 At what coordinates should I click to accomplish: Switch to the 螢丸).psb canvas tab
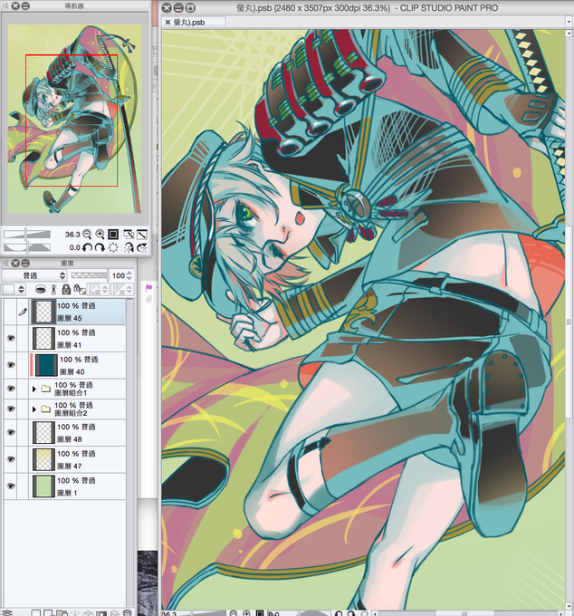click(x=195, y=23)
